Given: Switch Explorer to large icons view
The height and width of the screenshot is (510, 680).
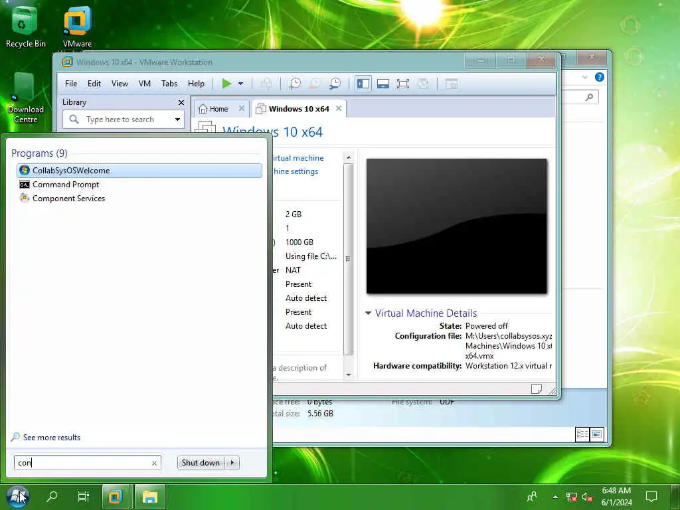Looking at the screenshot, I should tap(597, 434).
